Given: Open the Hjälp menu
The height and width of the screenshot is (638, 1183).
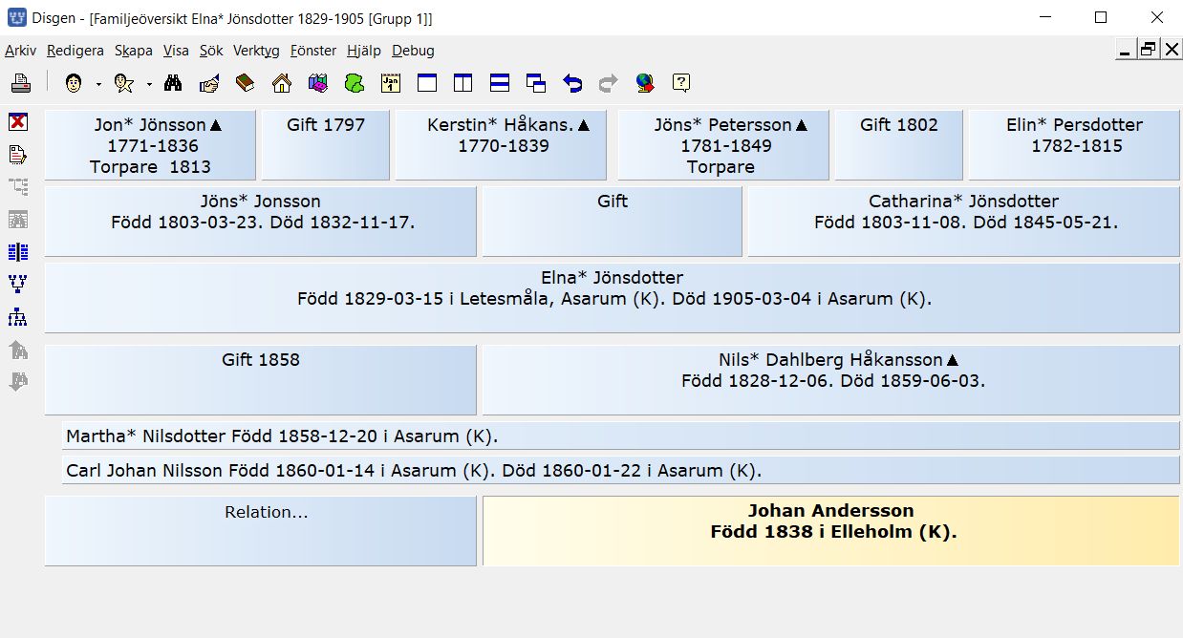Looking at the screenshot, I should 364,51.
